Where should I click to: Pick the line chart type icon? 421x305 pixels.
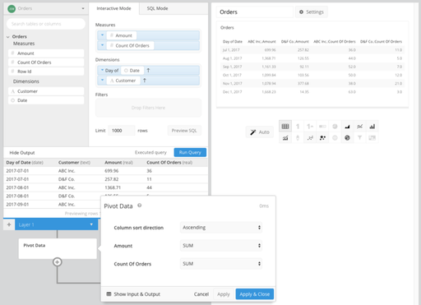click(359, 127)
